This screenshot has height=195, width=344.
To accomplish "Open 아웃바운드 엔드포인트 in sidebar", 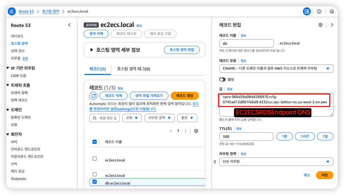I will click(27, 156).
